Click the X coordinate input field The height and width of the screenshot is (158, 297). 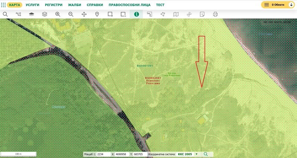tap(123, 154)
